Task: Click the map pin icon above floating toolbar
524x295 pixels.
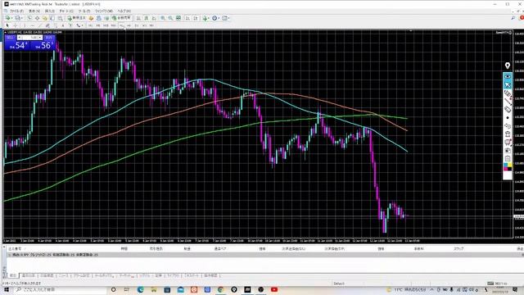Action: tap(508, 66)
